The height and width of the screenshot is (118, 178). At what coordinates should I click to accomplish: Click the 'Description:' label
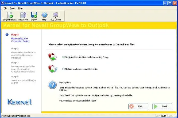[x=65, y=83]
